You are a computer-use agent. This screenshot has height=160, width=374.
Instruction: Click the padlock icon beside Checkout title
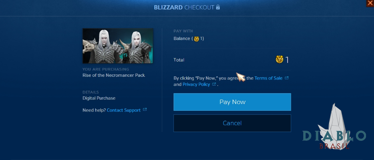point(218,7)
